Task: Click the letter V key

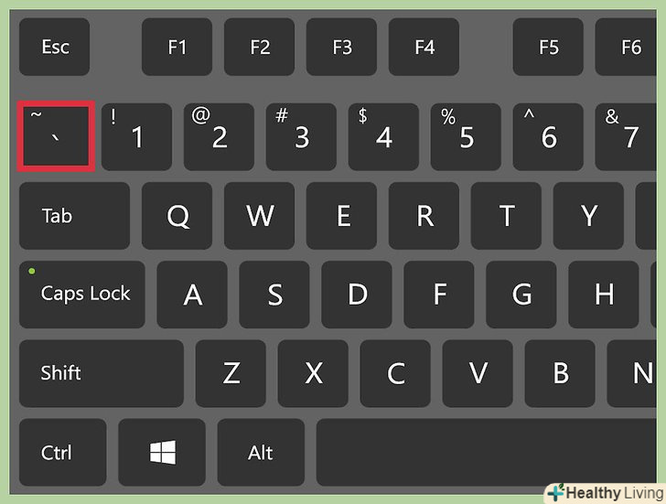Action: pyautogui.click(x=478, y=373)
